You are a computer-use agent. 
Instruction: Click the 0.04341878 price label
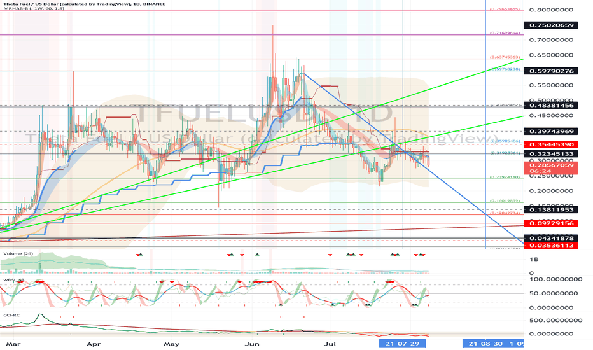[x=550, y=239]
